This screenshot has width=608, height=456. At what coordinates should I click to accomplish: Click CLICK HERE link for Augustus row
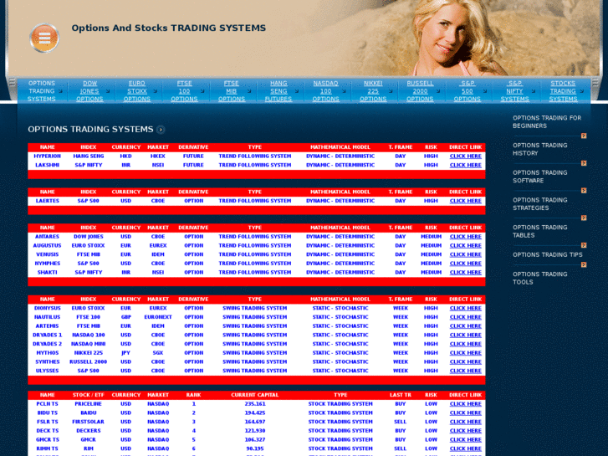465,246
